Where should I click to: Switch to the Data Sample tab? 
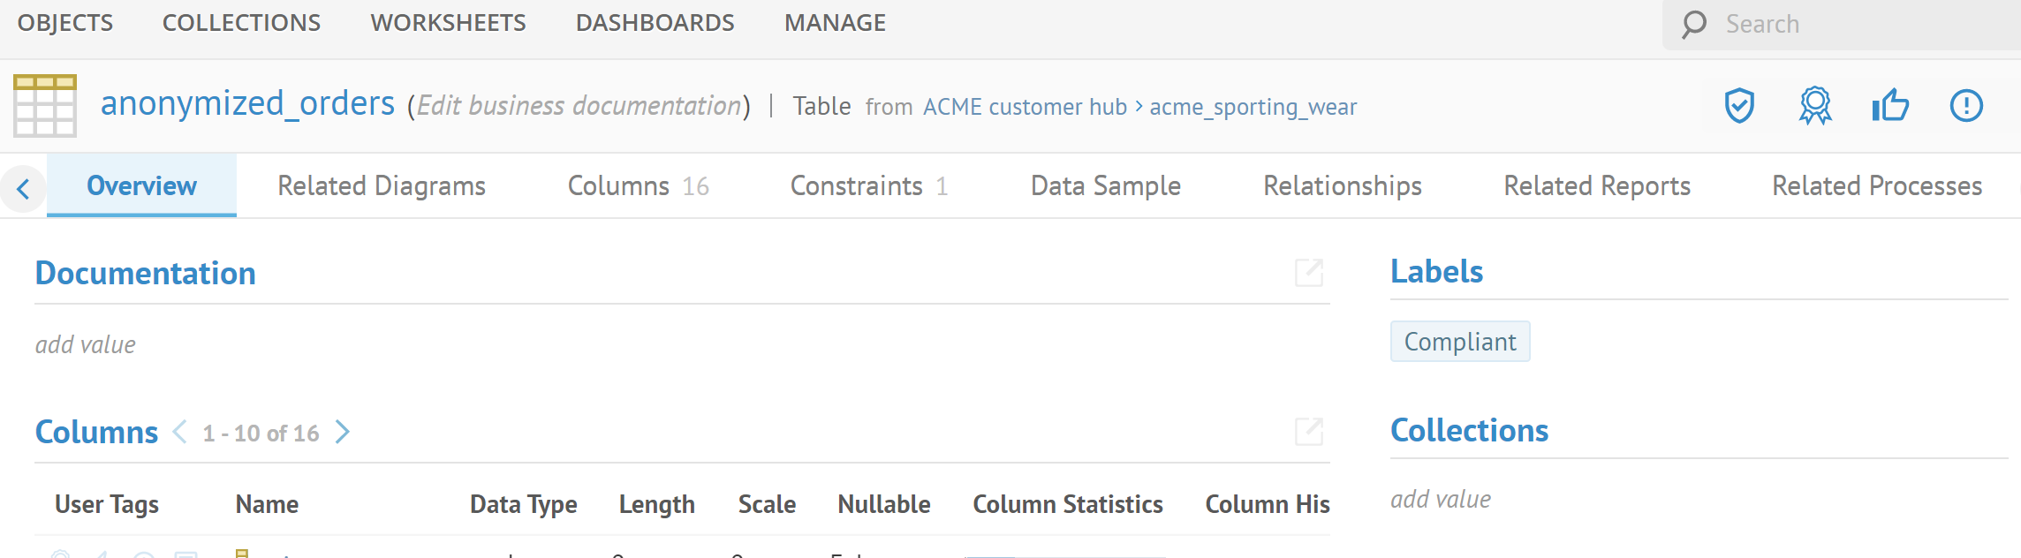[x=1105, y=185]
